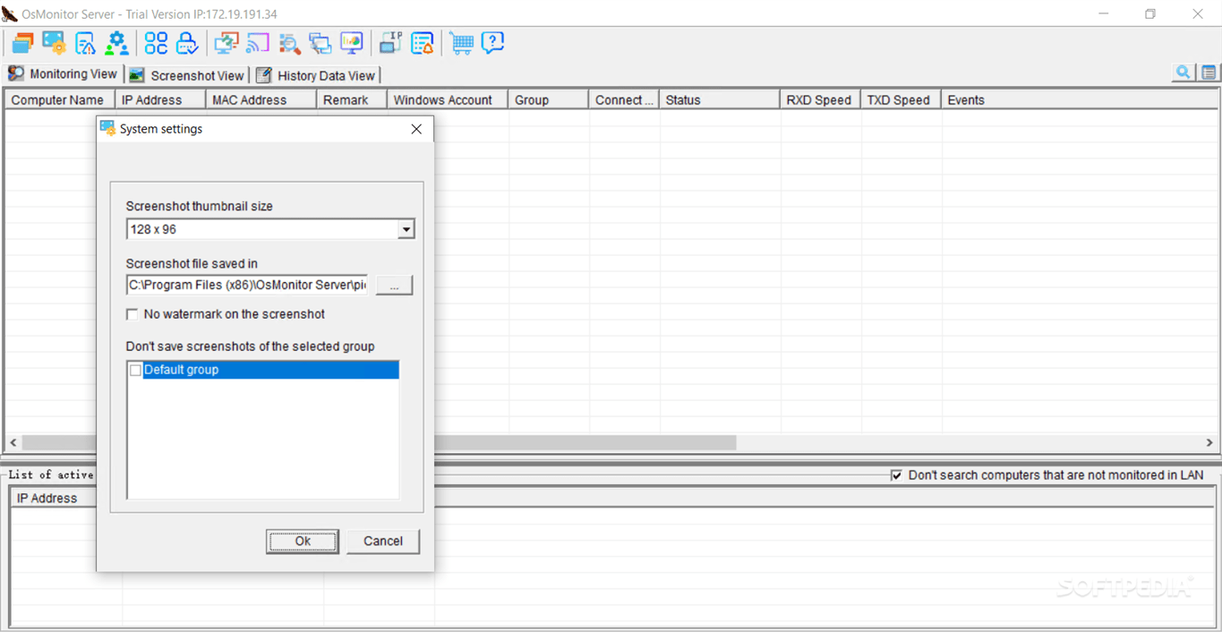The height and width of the screenshot is (632, 1222).
Task: Sort by Computer Name column header
Action: (x=59, y=100)
